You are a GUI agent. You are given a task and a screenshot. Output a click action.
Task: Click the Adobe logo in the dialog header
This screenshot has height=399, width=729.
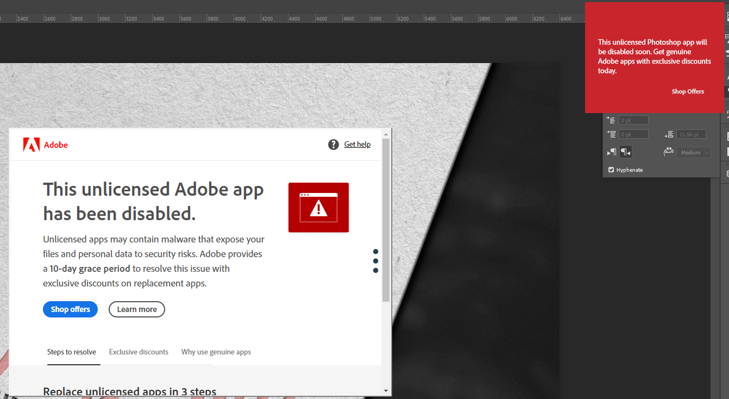click(x=32, y=145)
